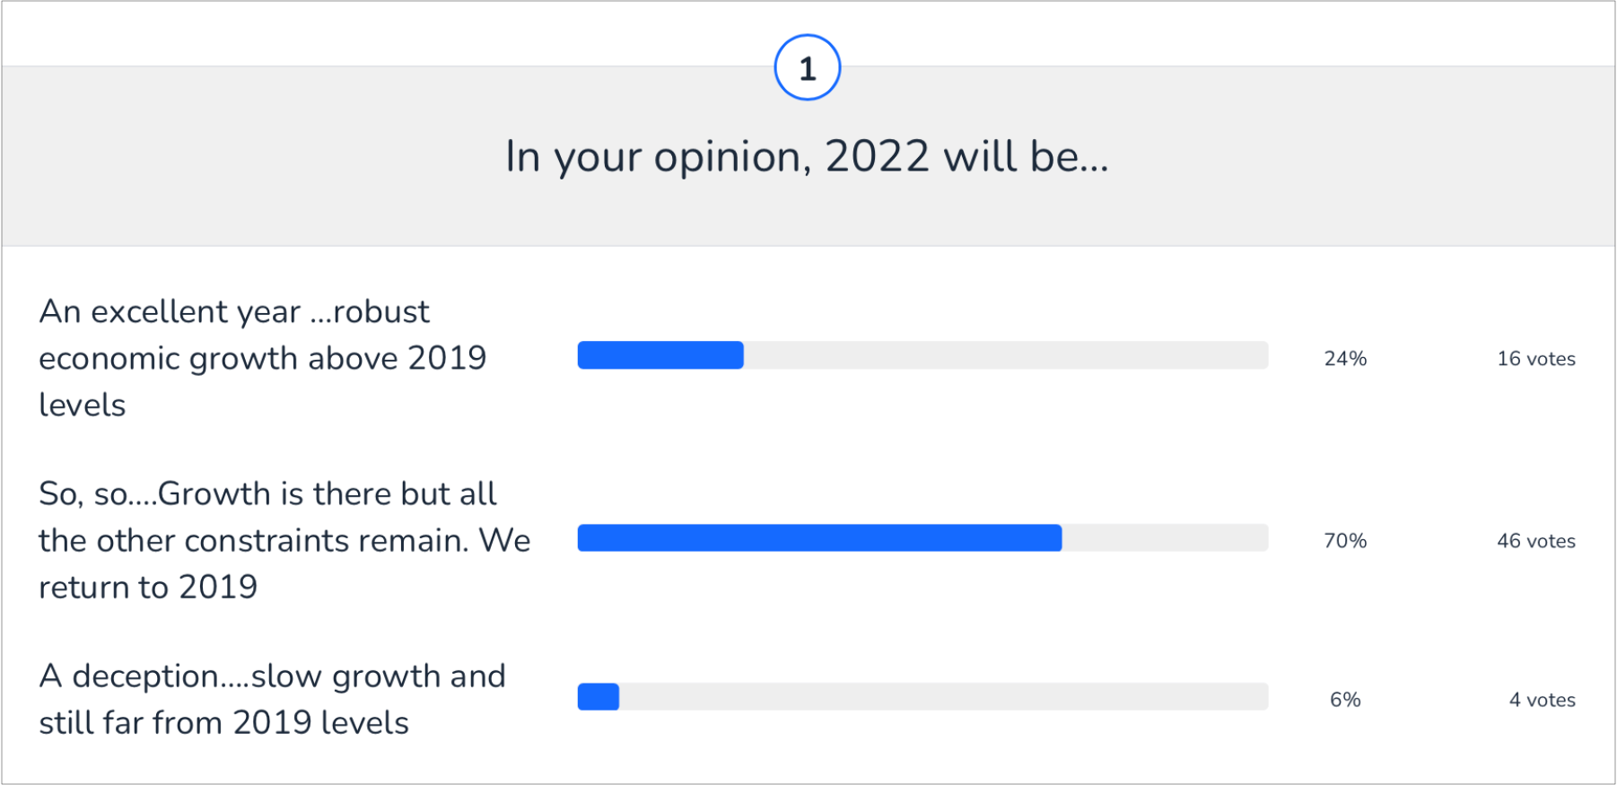1617x785 pixels.
Task: Click the circled number 1 badge
Action: (807, 68)
